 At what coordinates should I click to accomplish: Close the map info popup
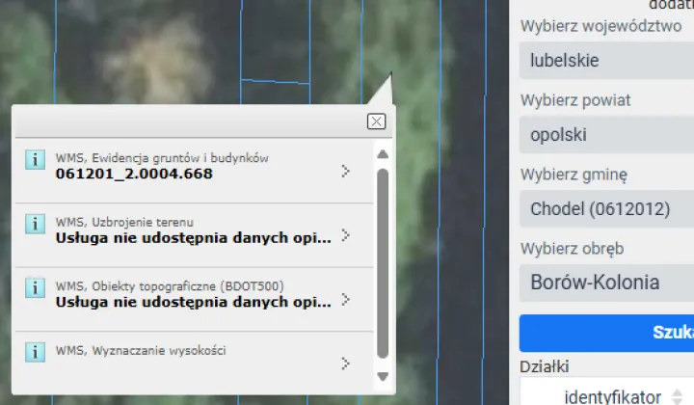[x=376, y=121]
